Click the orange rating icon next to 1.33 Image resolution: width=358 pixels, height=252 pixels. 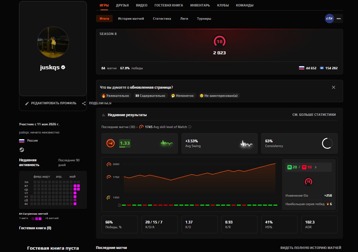point(111,143)
